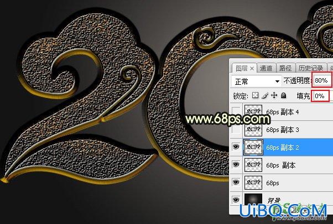
Task: Hide the 68ps 副本 layer
Action: [236, 165]
